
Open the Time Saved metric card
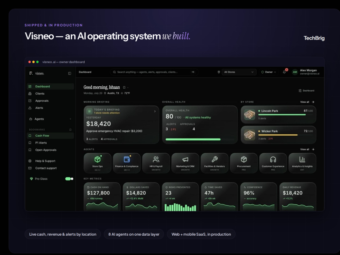[219, 197]
